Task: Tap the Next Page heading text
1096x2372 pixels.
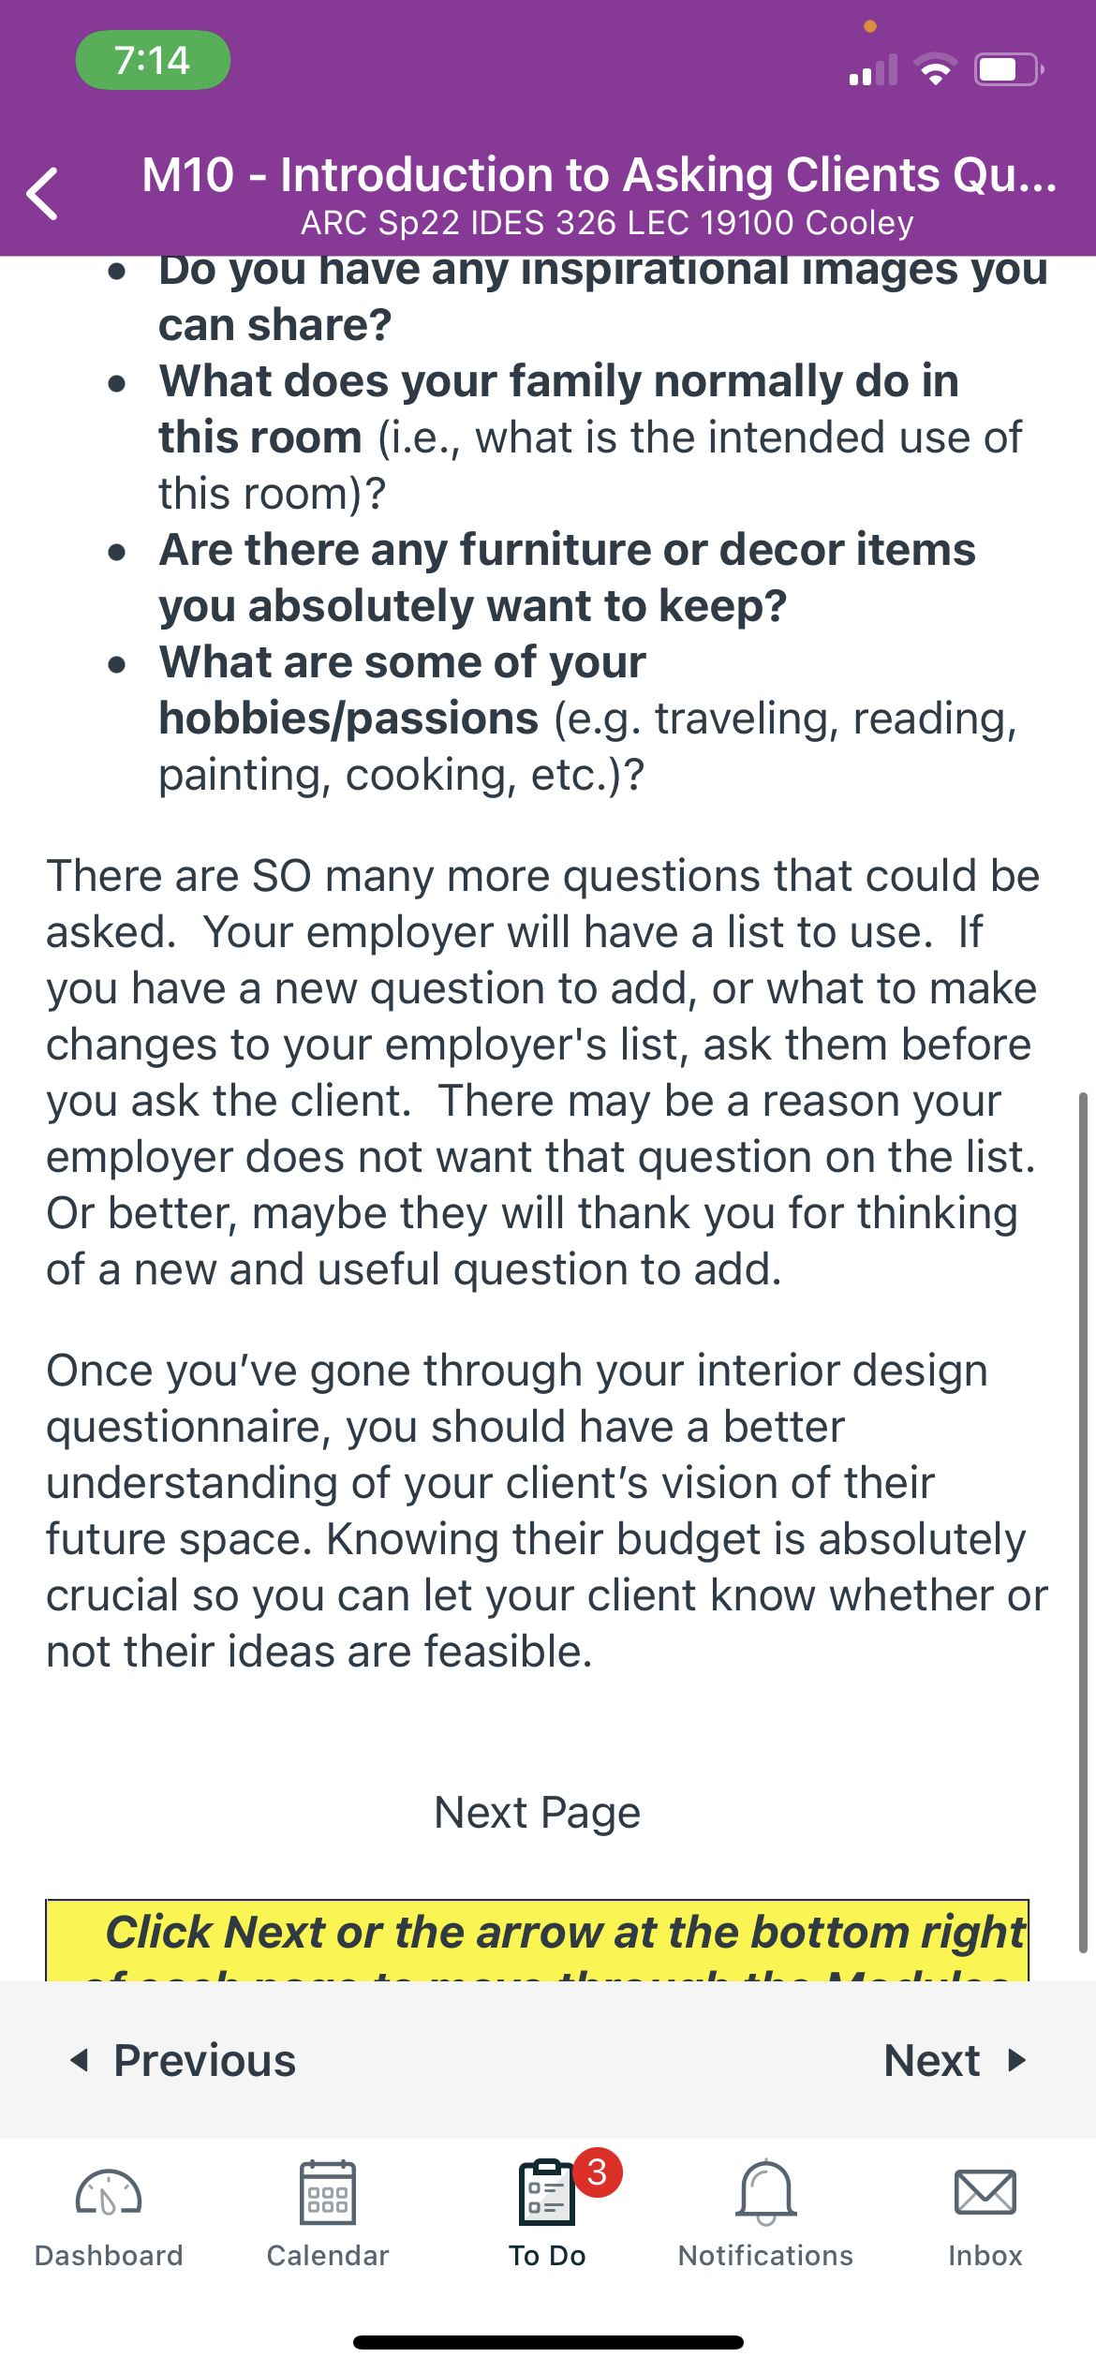Action: [538, 1812]
